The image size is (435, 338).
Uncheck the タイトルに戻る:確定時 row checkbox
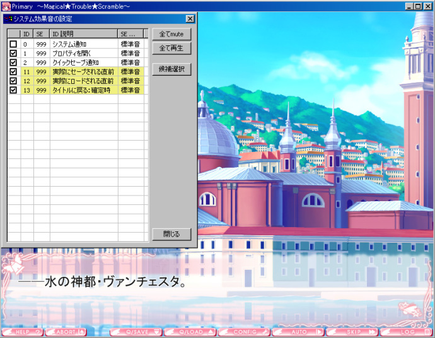(x=13, y=90)
